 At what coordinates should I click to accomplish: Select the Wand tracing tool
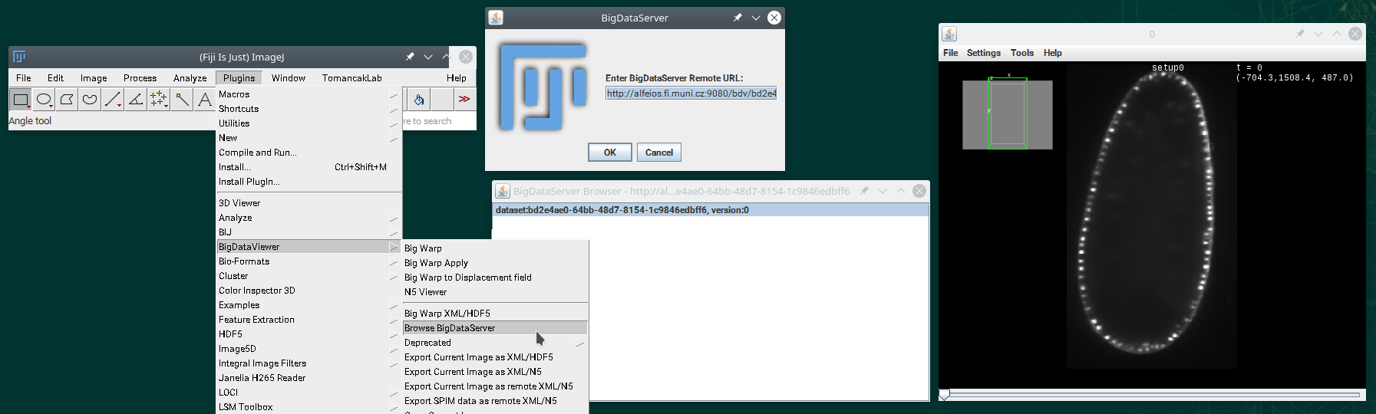coord(182,99)
